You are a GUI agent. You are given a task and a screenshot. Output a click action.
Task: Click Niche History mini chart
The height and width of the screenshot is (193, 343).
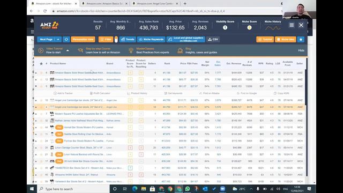tap(273, 28)
